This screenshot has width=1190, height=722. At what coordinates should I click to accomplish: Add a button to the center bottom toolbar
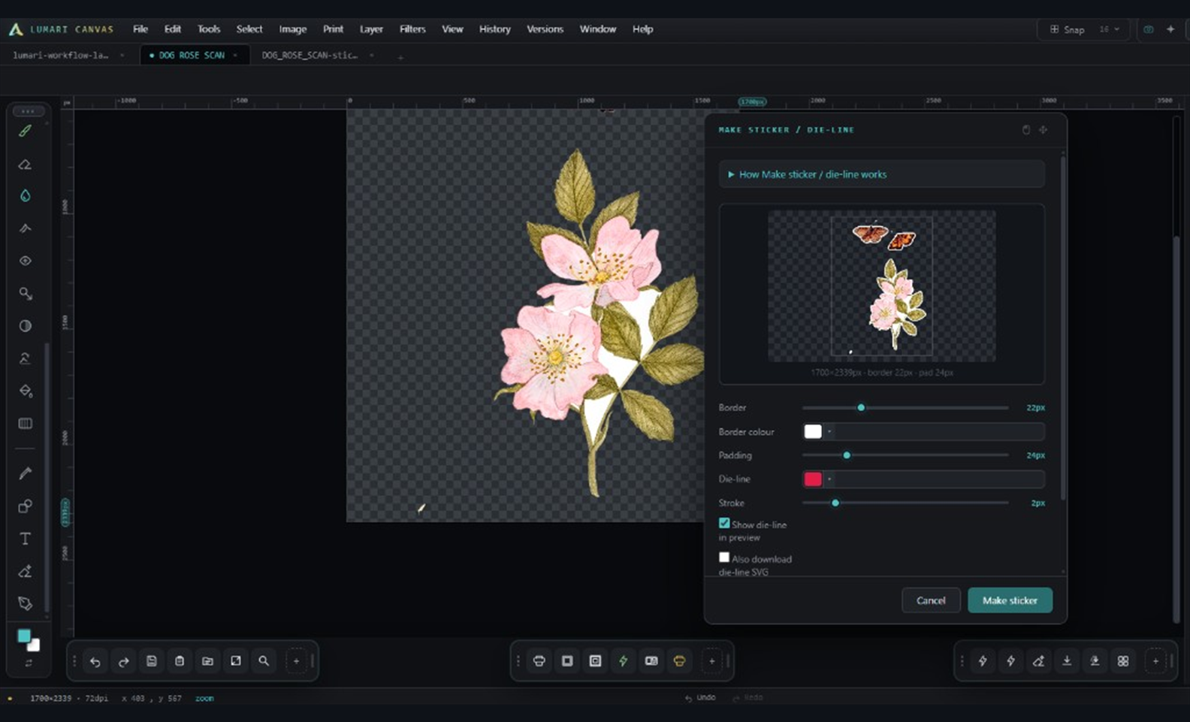coord(711,661)
